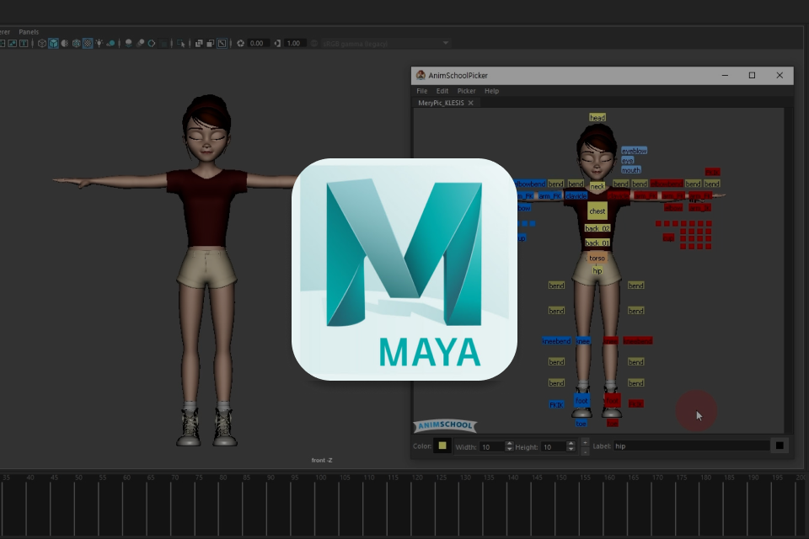
Task: Toggle multisample anti-aliasing icon
Action: tap(152, 43)
